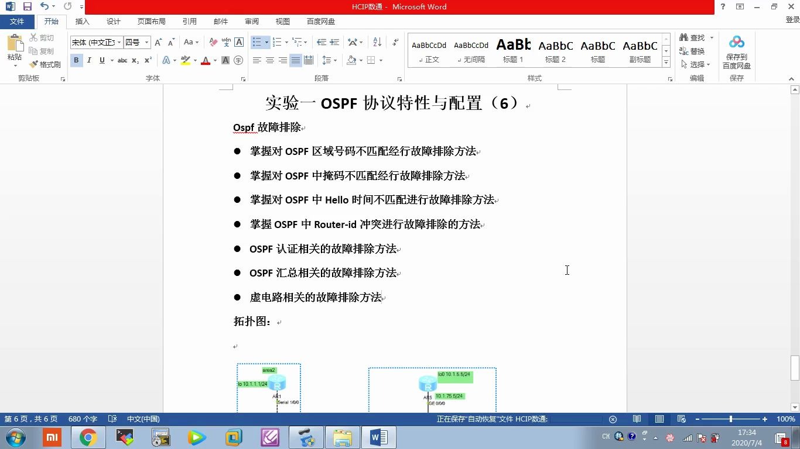Toggle italic formatting
This screenshot has width=800, height=449.
[88, 60]
